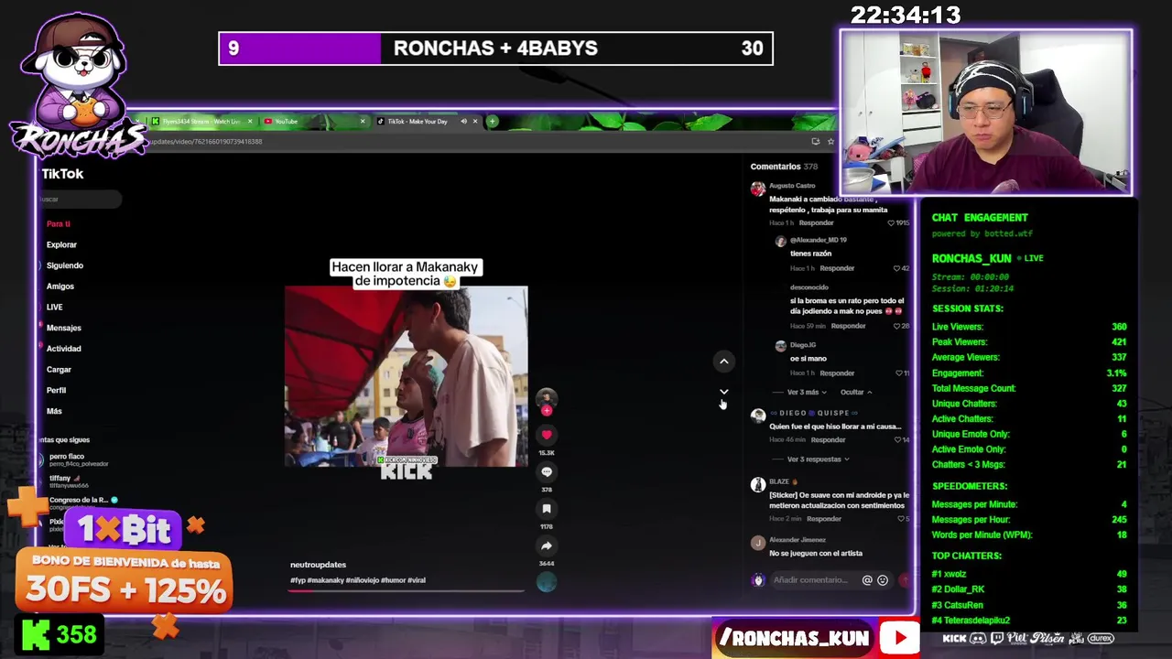Click the video player to pause

point(406,376)
